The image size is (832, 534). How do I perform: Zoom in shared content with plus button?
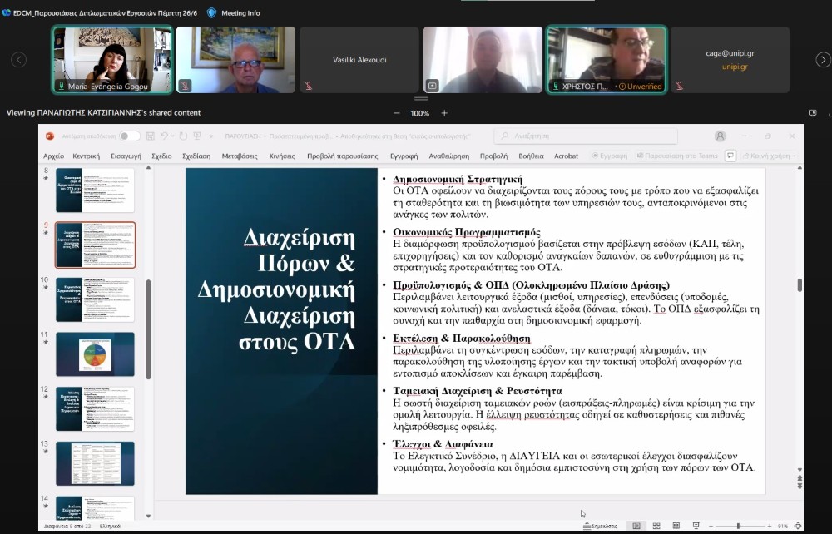tap(444, 113)
